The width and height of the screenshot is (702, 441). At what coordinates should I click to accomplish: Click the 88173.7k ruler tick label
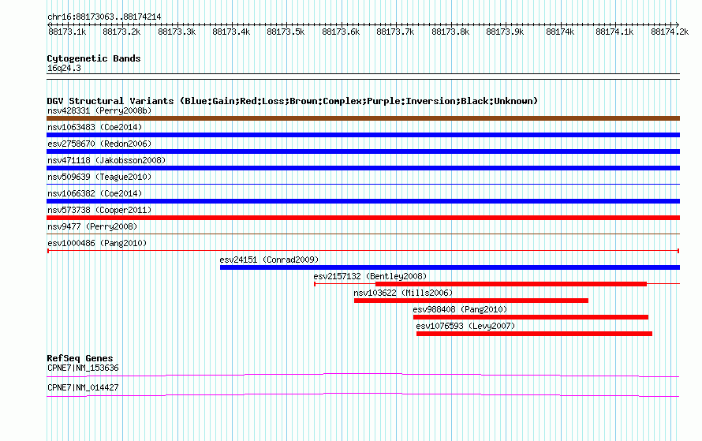pyautogui.click(x=395, y=32)
